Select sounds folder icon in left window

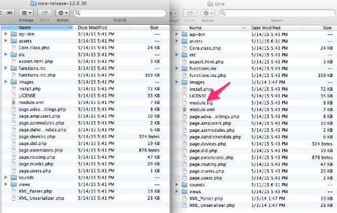tap(14, 177)
